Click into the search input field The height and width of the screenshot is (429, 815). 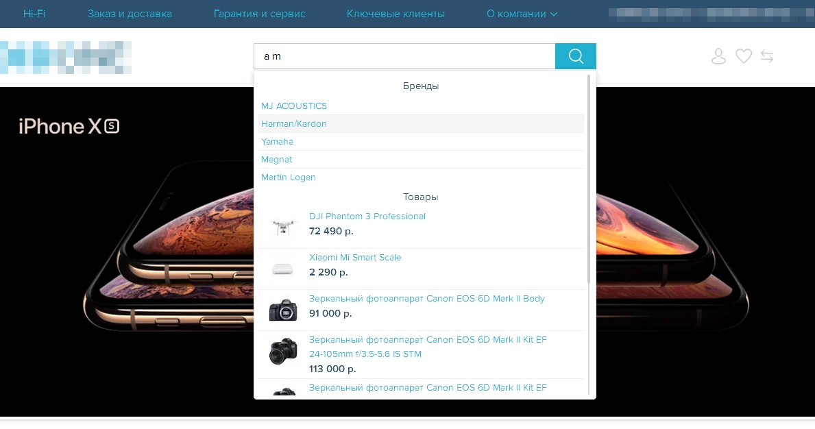404,56
